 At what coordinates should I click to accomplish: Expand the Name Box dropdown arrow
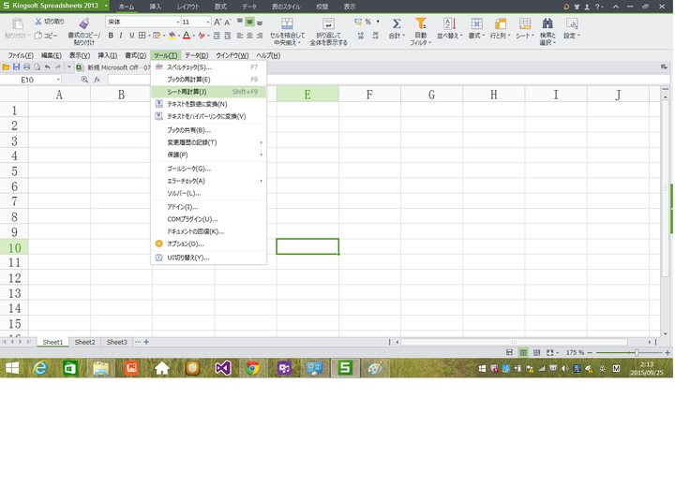point(58,80)
